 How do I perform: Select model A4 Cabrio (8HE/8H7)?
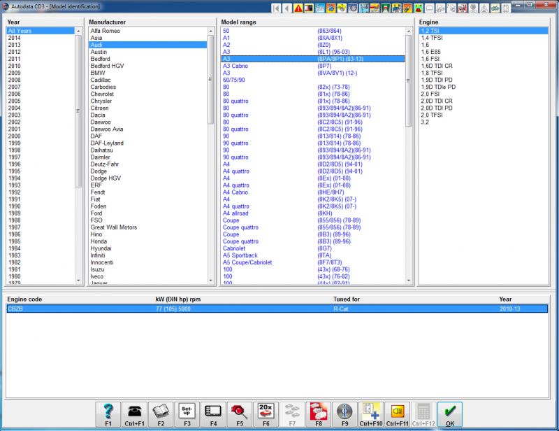tap(313, 192)
